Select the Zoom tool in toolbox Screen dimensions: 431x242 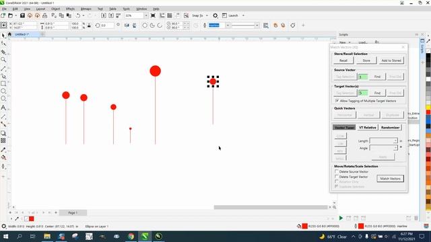[3, 60]
